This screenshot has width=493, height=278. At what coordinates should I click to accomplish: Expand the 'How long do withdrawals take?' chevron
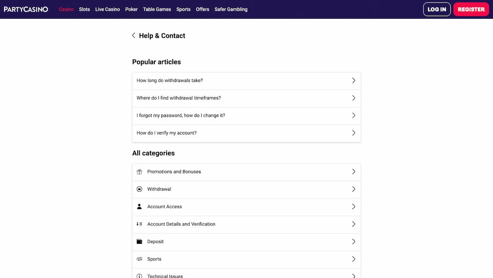point(353,81)
